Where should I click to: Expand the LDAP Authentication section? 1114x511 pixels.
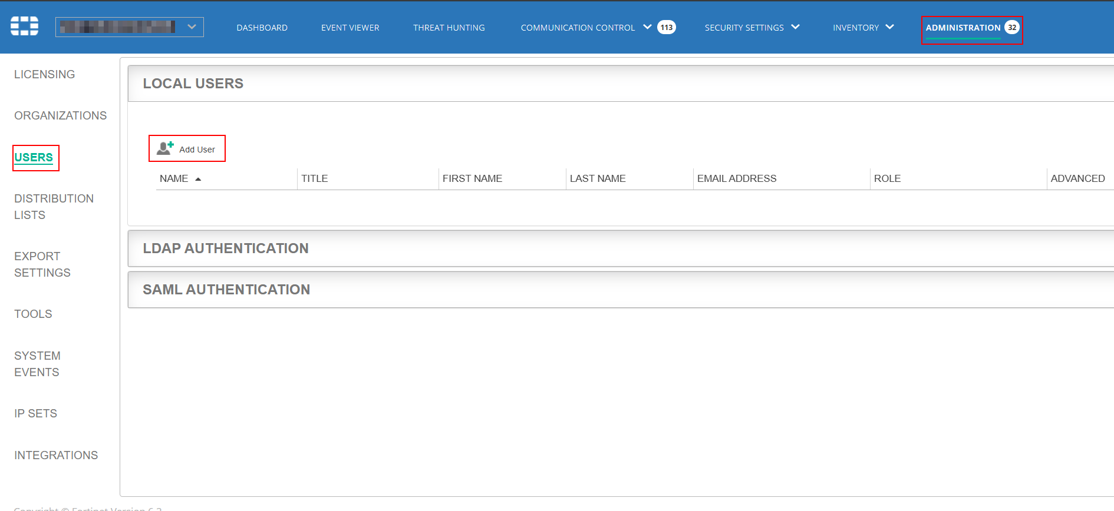point(226,248)
